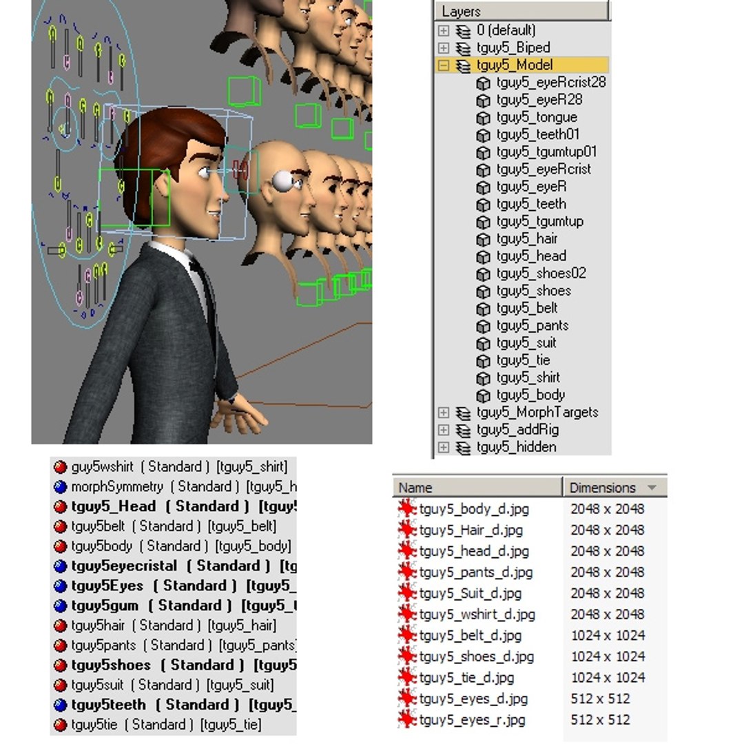This screenshot has height=744, width=744.
Task: Click the tguy5_Model layer stack icon
Action: coord(463,65)
